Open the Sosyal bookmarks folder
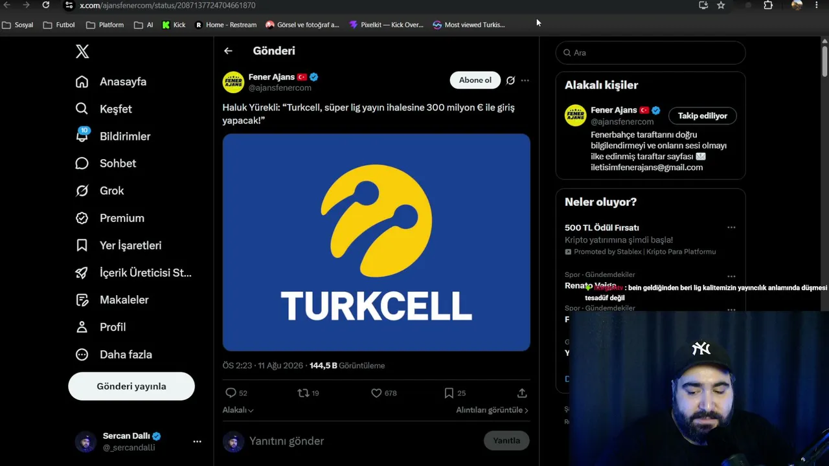The width and height of the screenshot is (829, 466). point(18,25)
